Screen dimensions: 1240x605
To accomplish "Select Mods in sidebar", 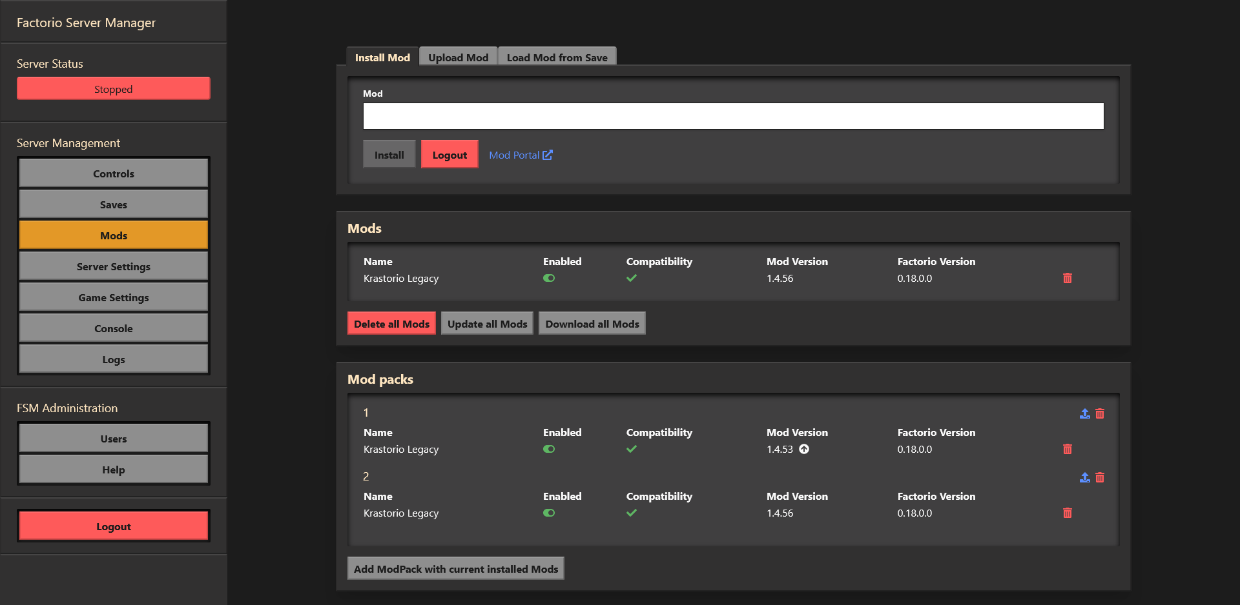I will [114, 235].
